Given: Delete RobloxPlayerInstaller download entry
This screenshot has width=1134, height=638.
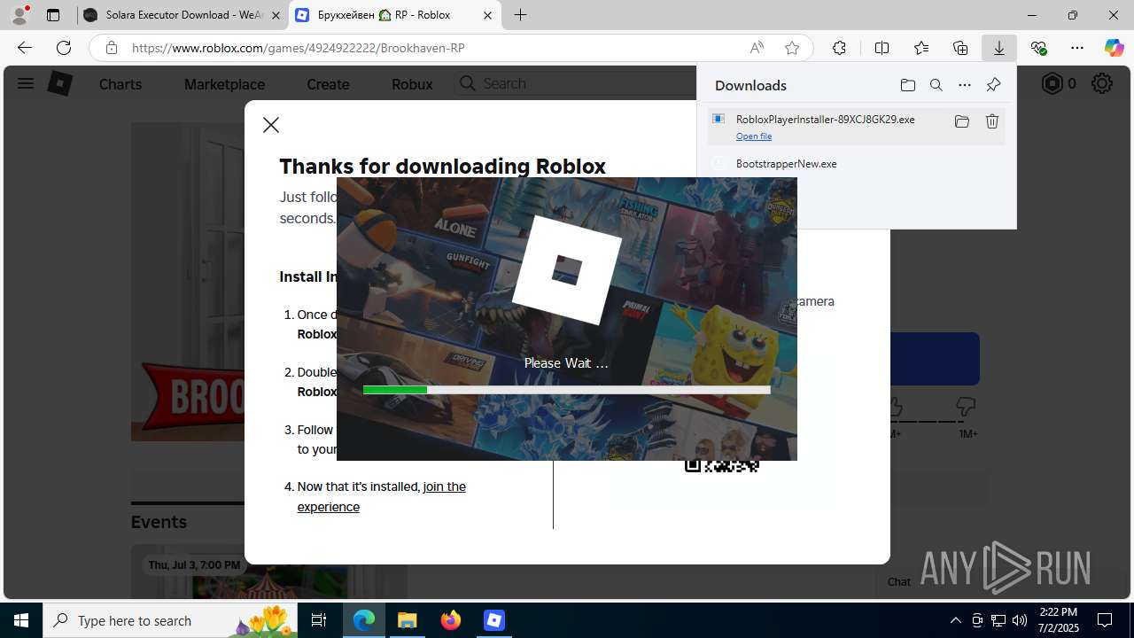Looking at the screenshot, I should [x=992, y=121].
